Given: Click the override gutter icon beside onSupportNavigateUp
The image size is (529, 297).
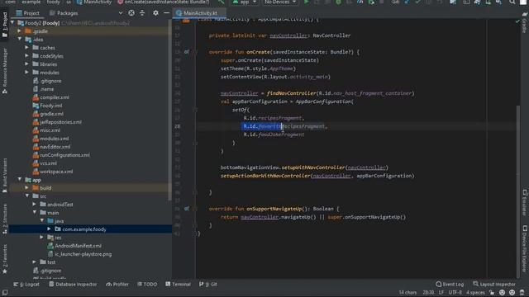Looking at the screenshot, I should click(187, 209).
